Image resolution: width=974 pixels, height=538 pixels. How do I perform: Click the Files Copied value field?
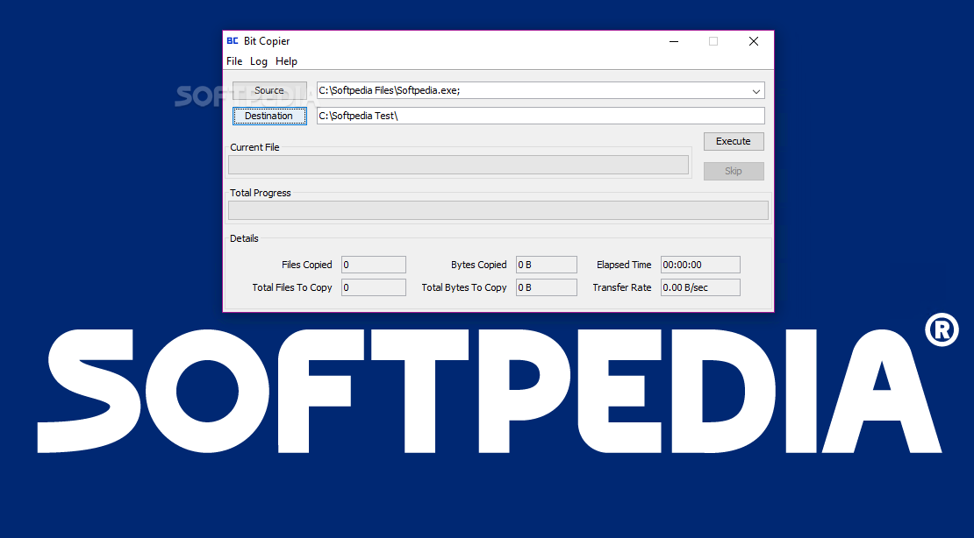point(373,265)
